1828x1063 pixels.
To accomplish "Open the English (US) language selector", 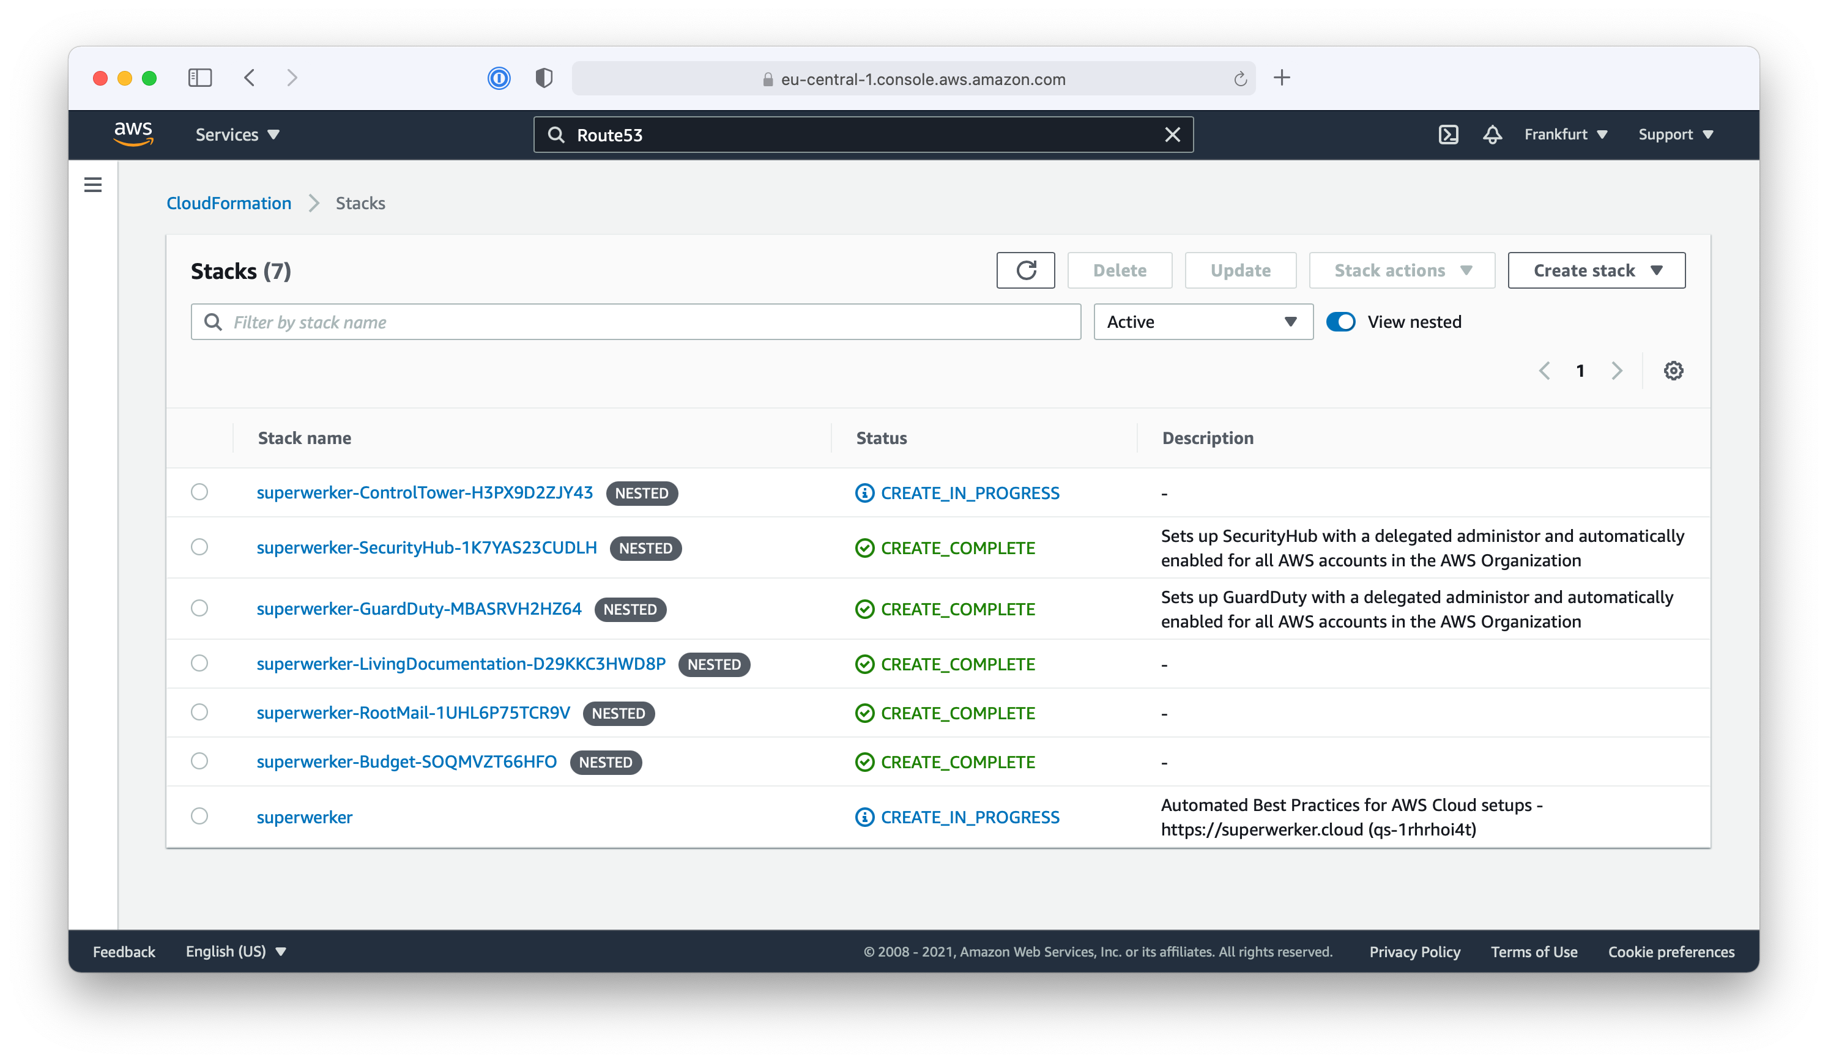I will [x=236, y=952].
